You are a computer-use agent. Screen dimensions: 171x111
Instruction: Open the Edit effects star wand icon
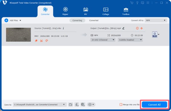(x=36, y=41)
